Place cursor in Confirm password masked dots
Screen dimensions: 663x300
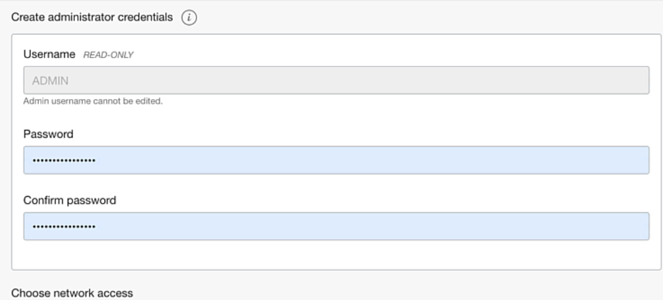64,226
